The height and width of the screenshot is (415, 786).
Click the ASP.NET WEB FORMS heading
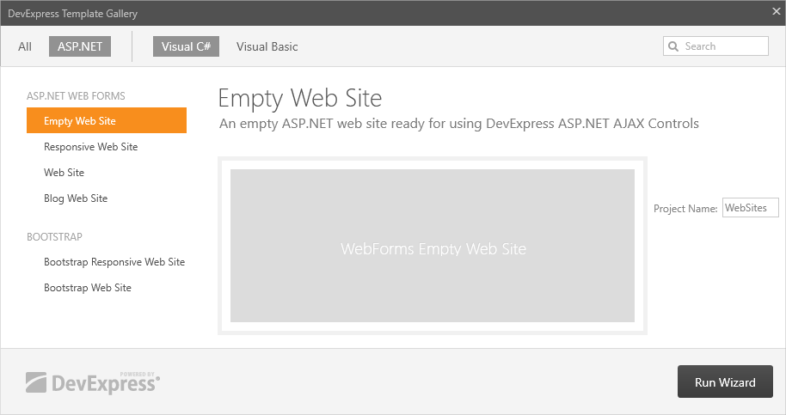click(76, 95)
